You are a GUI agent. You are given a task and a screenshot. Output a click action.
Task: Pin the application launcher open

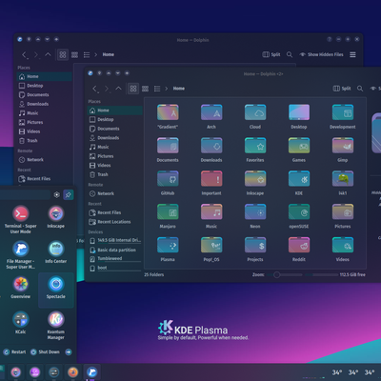(68, 194)
